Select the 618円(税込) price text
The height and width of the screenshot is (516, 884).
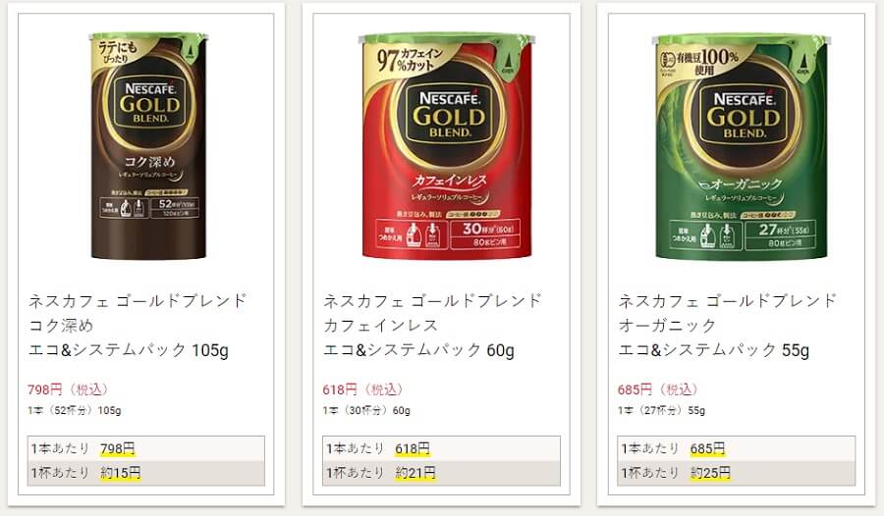click(362, 389)
